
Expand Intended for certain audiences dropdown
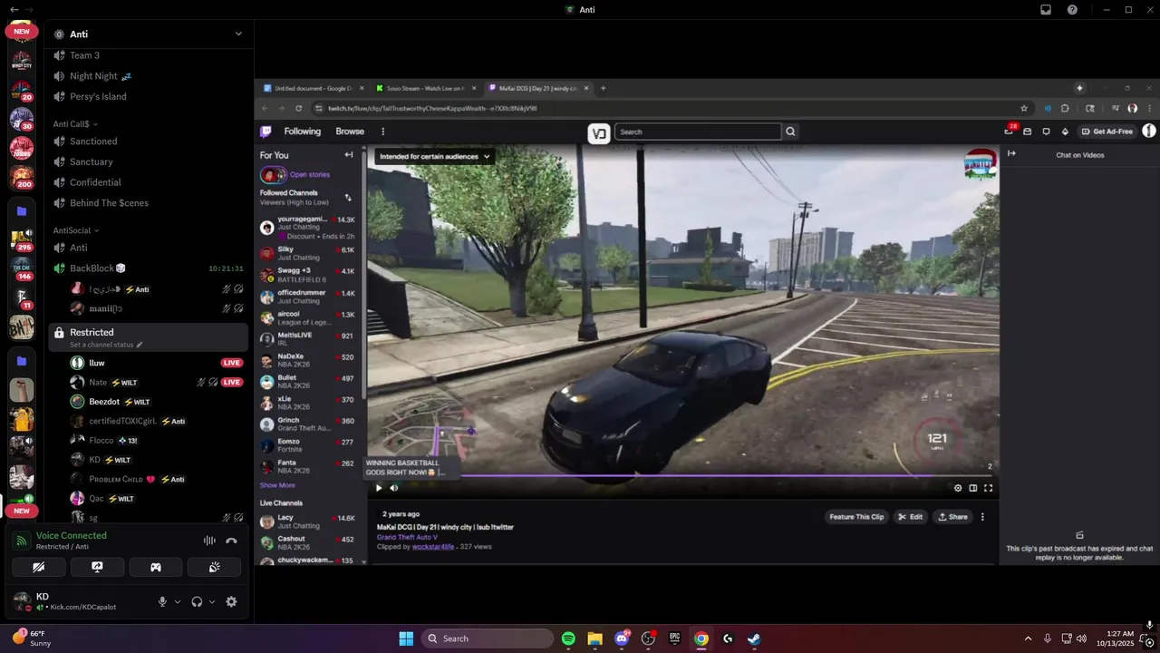click(434, 156)
